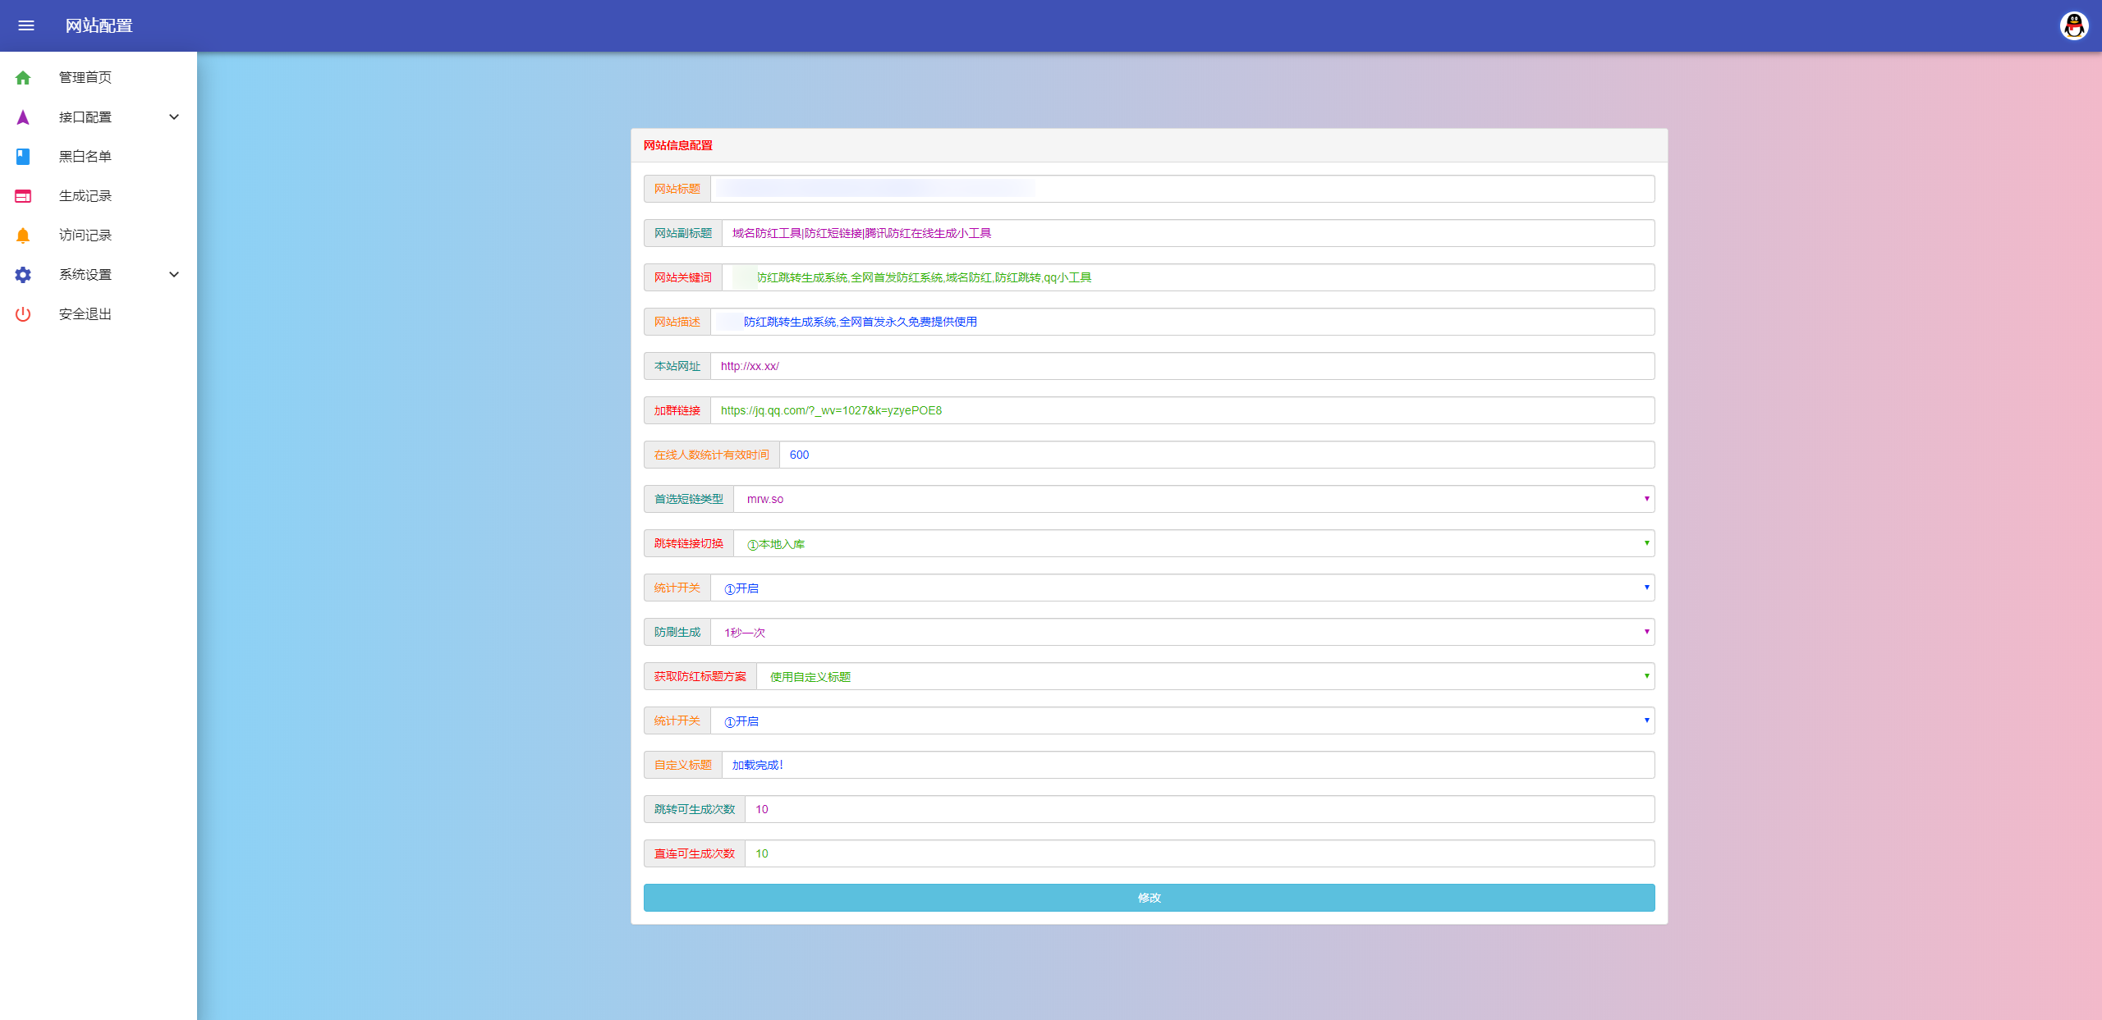Click the 网站信息配置 panel heading

[678, 145]
